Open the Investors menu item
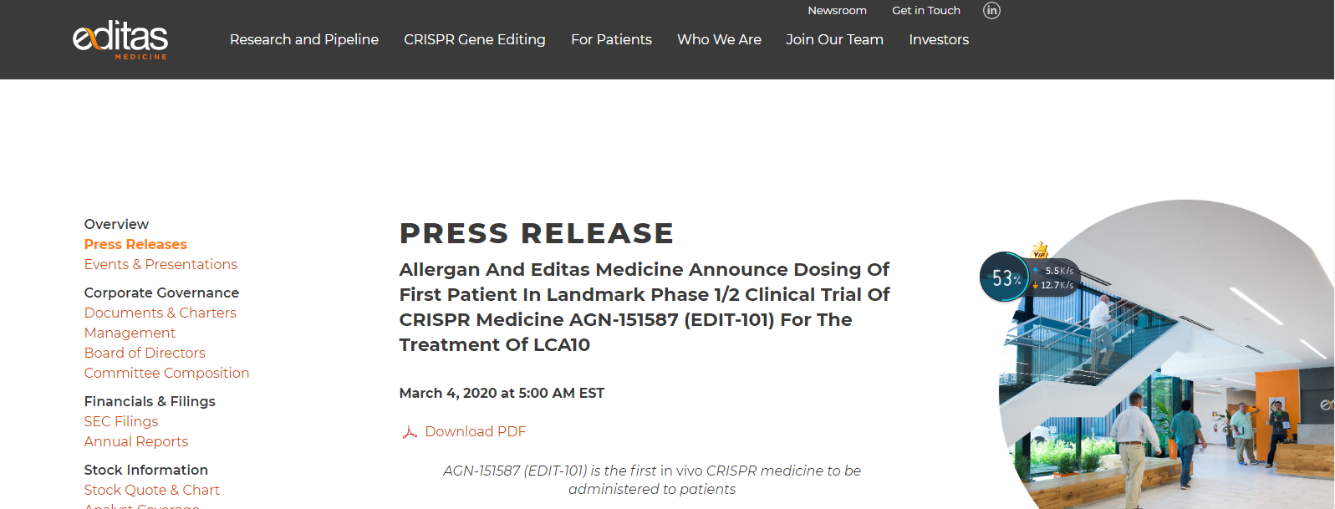 [x=939, y=39]
